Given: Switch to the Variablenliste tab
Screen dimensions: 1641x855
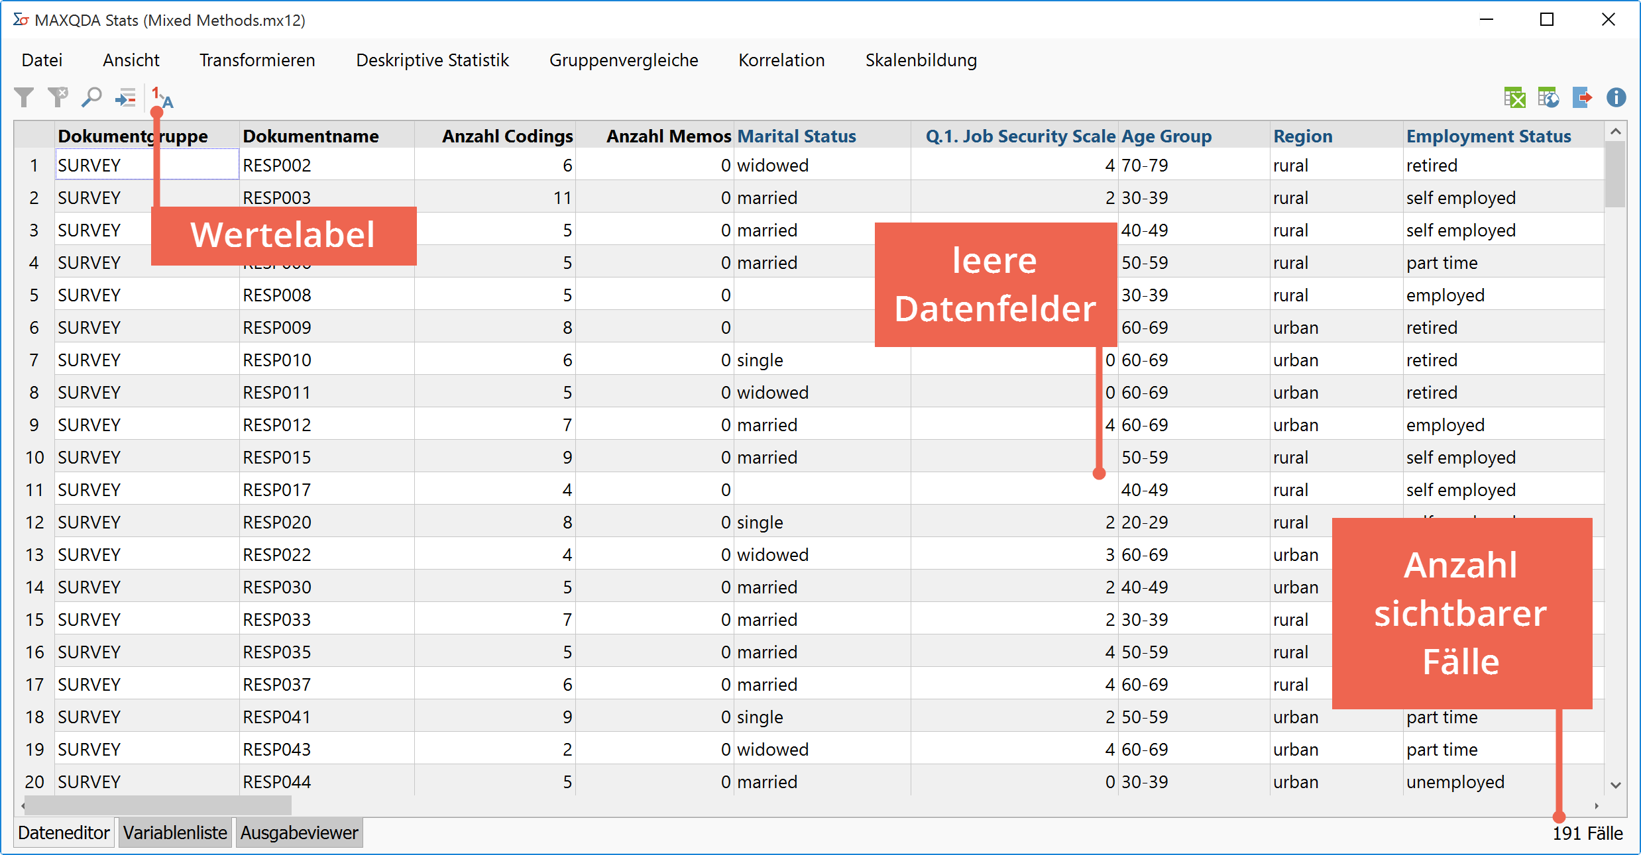Looking at the screenshot, I should point(175,832).
